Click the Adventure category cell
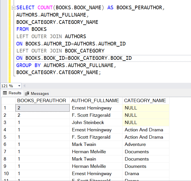Viewport: 191px width, 181px height. [146, 144]
